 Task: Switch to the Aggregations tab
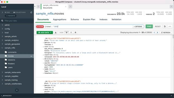pos(60,19)
